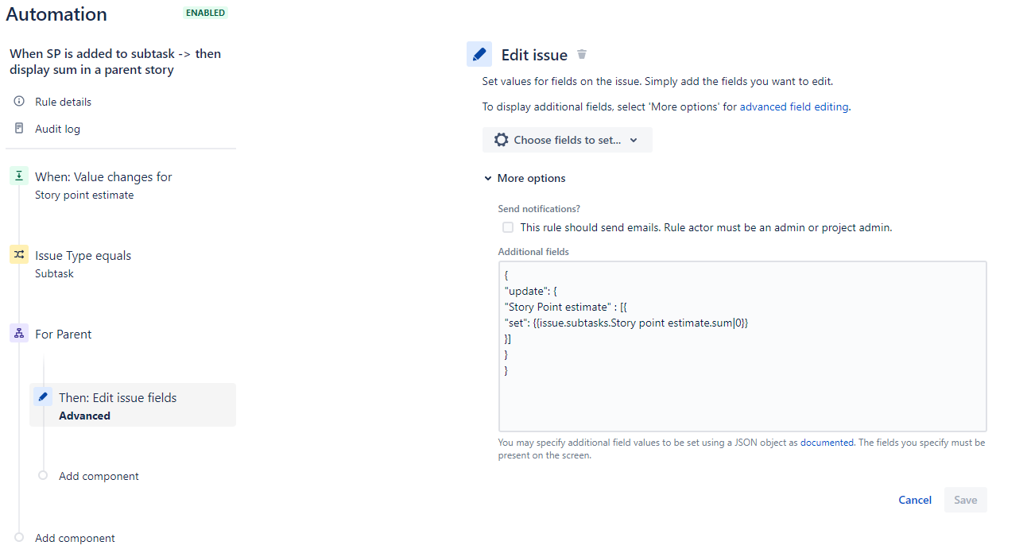This screenshot has height=557, width=1031.
Task: Click the Cancel button
Action: coord(914,499)
